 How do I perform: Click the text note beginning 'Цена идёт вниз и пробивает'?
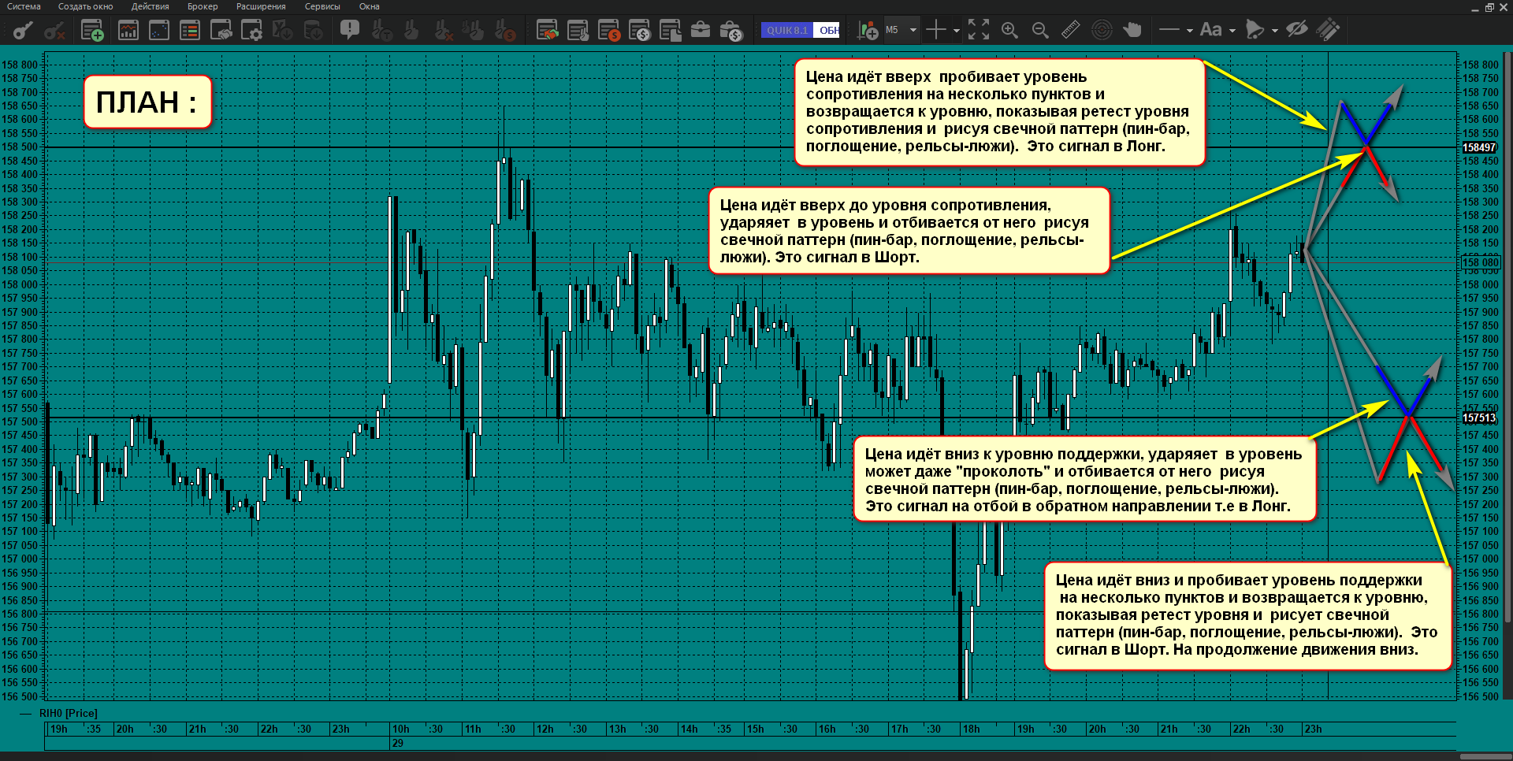click(x=1248, y=615)
